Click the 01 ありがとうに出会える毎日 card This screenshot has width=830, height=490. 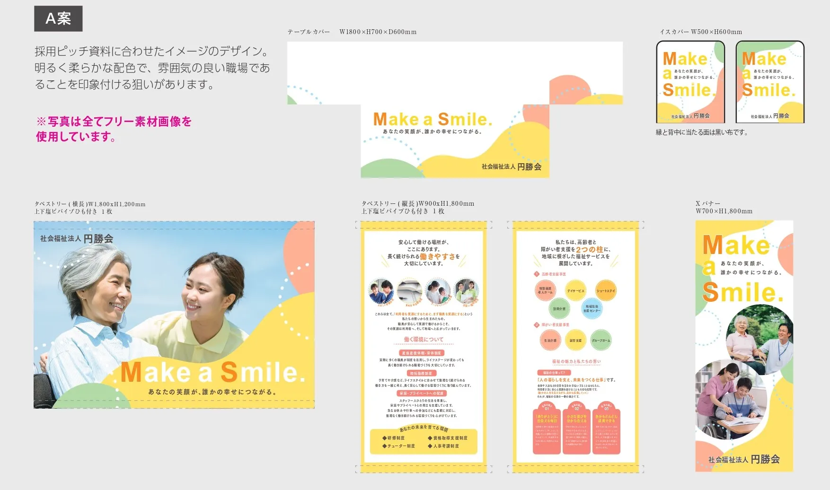click(547, 429)
